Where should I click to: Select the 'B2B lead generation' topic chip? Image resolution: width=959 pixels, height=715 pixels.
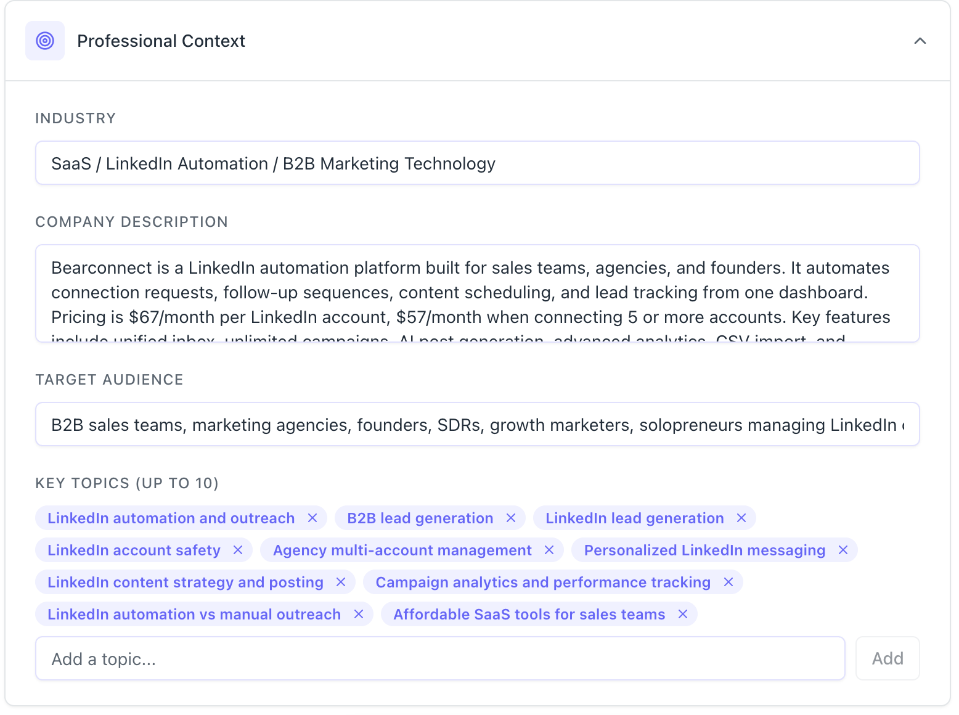[420, 518]
